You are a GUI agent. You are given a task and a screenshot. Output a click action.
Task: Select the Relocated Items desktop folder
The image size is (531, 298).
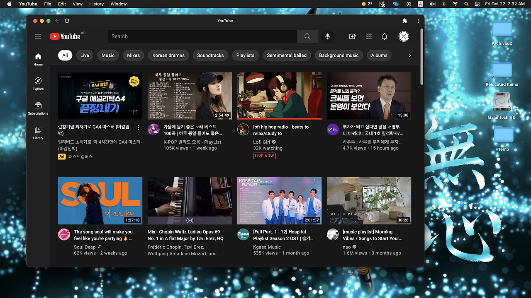502,74
